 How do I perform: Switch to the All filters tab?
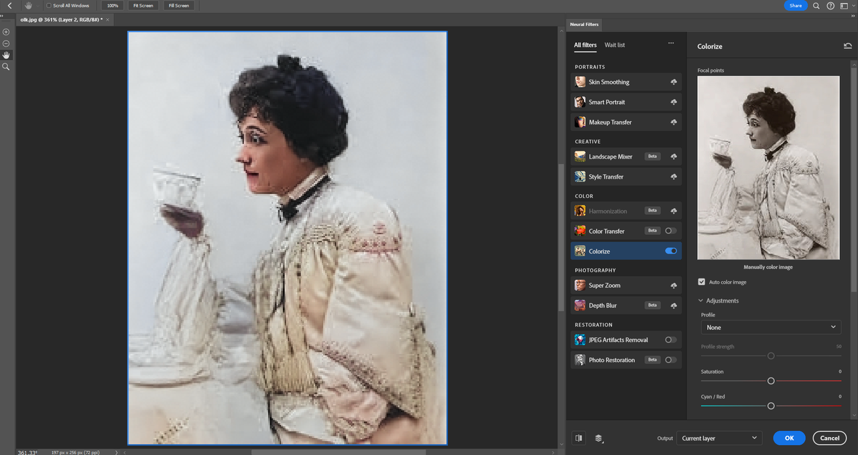click(585, 45)
